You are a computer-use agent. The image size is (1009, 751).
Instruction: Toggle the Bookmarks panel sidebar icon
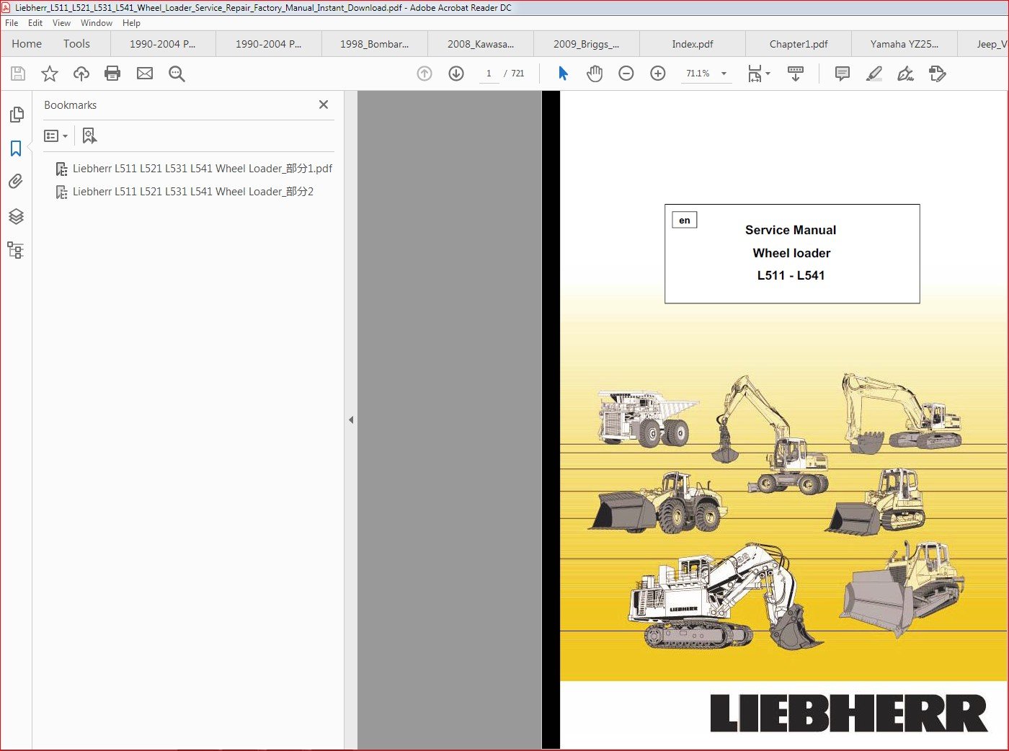point(16,148)
